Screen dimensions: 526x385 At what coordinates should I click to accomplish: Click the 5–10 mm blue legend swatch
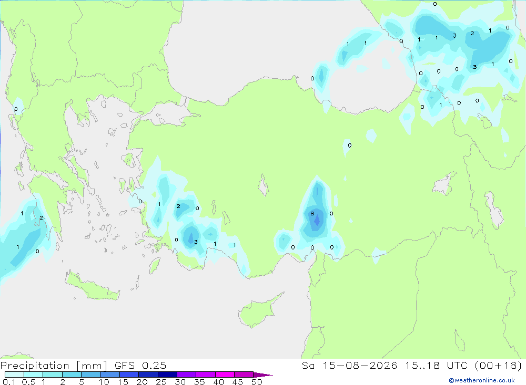pos(91,374)
